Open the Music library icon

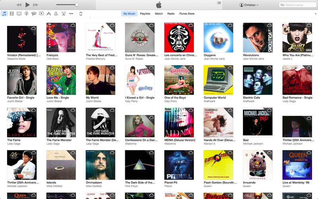coord(4,14)
